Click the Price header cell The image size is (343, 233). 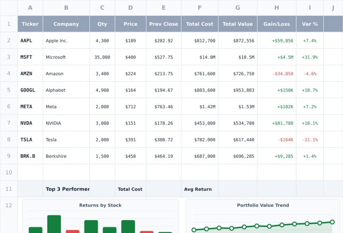click(x=131, y=24)
